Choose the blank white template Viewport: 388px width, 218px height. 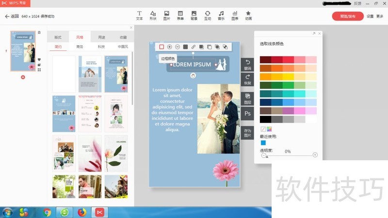(x=64, y=74)
